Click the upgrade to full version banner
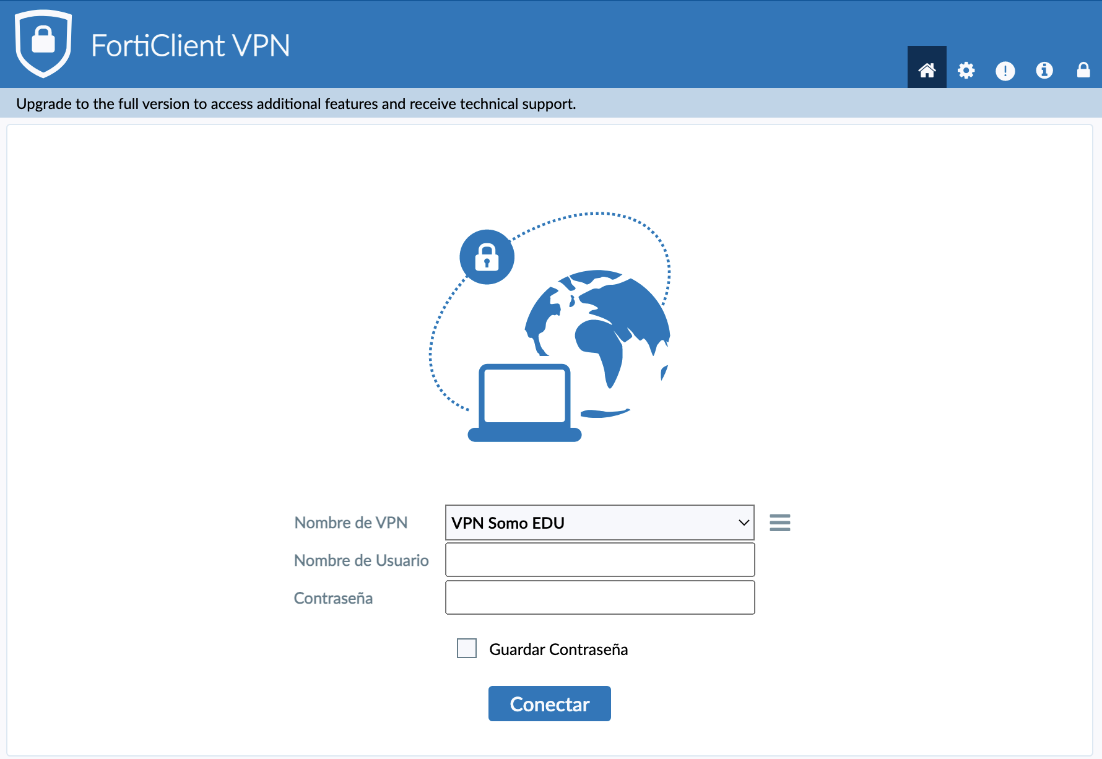The width and height of the screenshot is (1102, 759). 296,103
